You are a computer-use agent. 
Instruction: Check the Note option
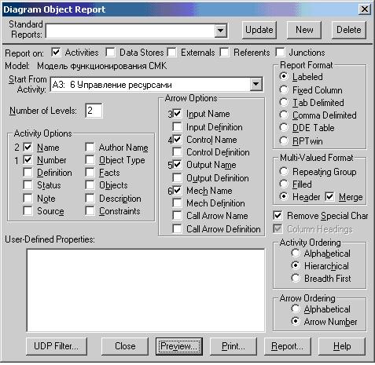point(28,198)
